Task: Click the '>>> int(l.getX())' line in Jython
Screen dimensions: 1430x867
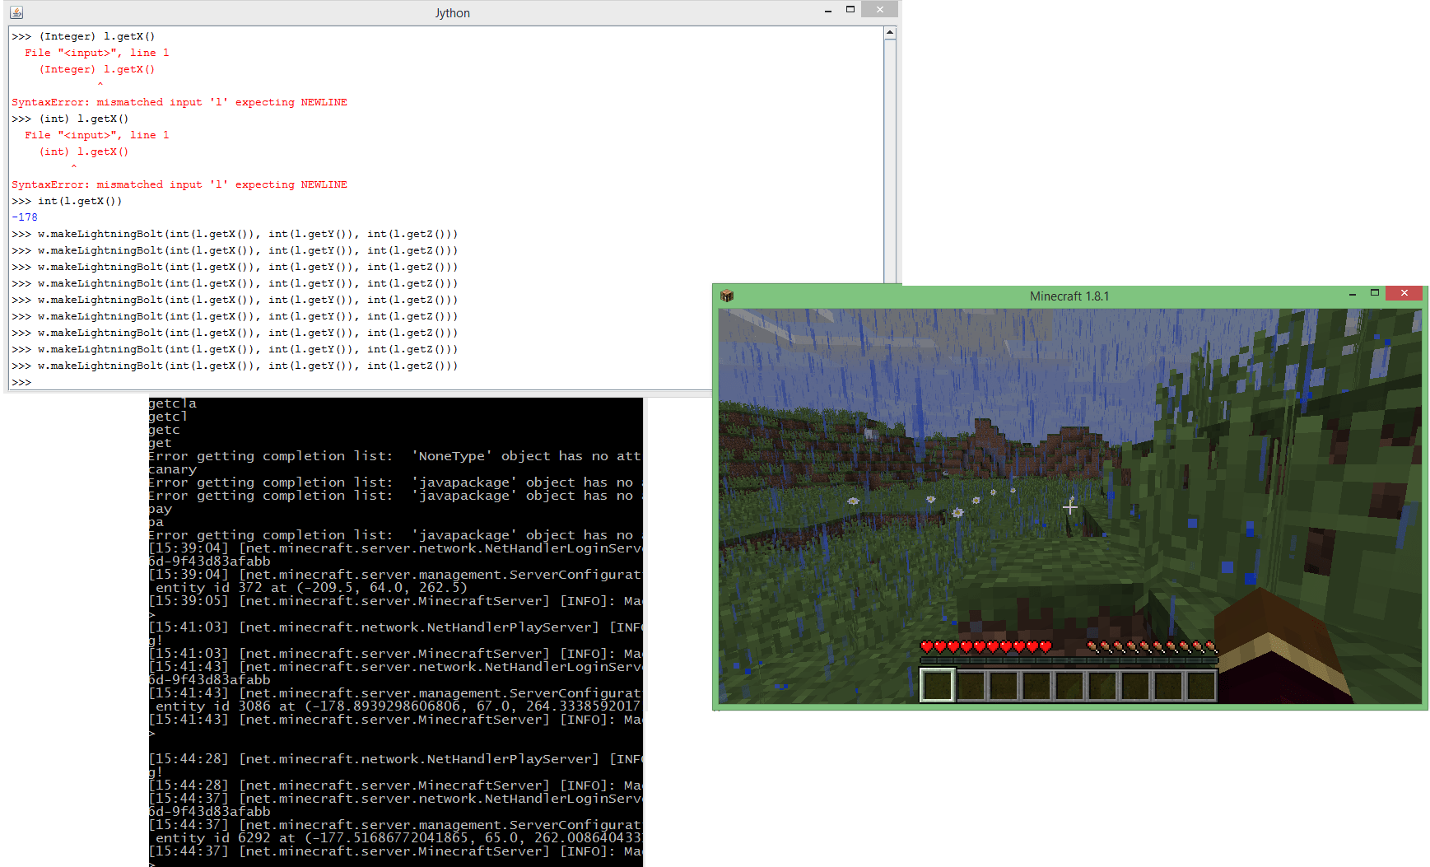Action: 67,201
